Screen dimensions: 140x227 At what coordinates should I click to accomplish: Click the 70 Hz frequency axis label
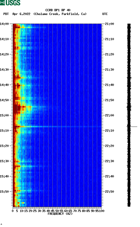pyautogui.click(x=75, y=211)
